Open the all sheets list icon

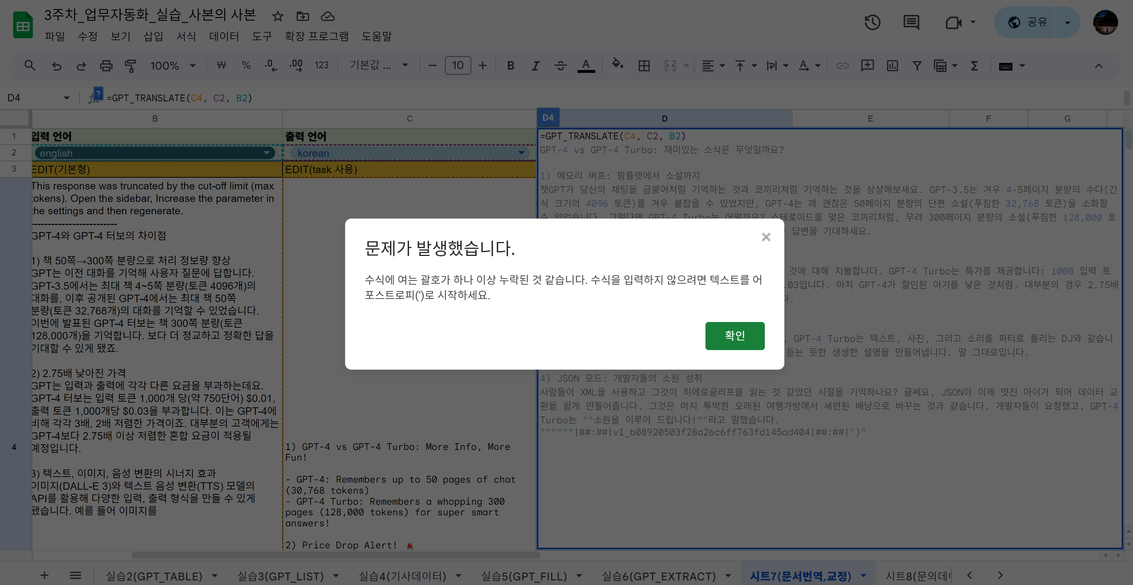click(75, 575)
